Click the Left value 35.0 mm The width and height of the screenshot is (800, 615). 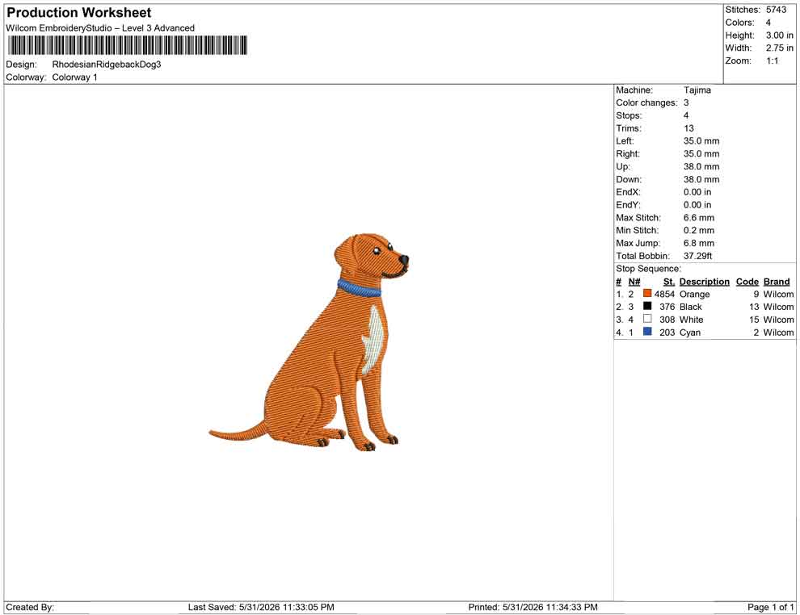tap(701, 141)
